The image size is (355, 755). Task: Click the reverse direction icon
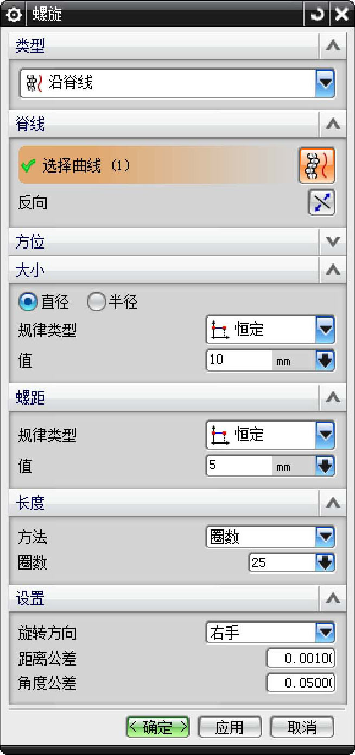pyautogui.click(x=321, y=203)
